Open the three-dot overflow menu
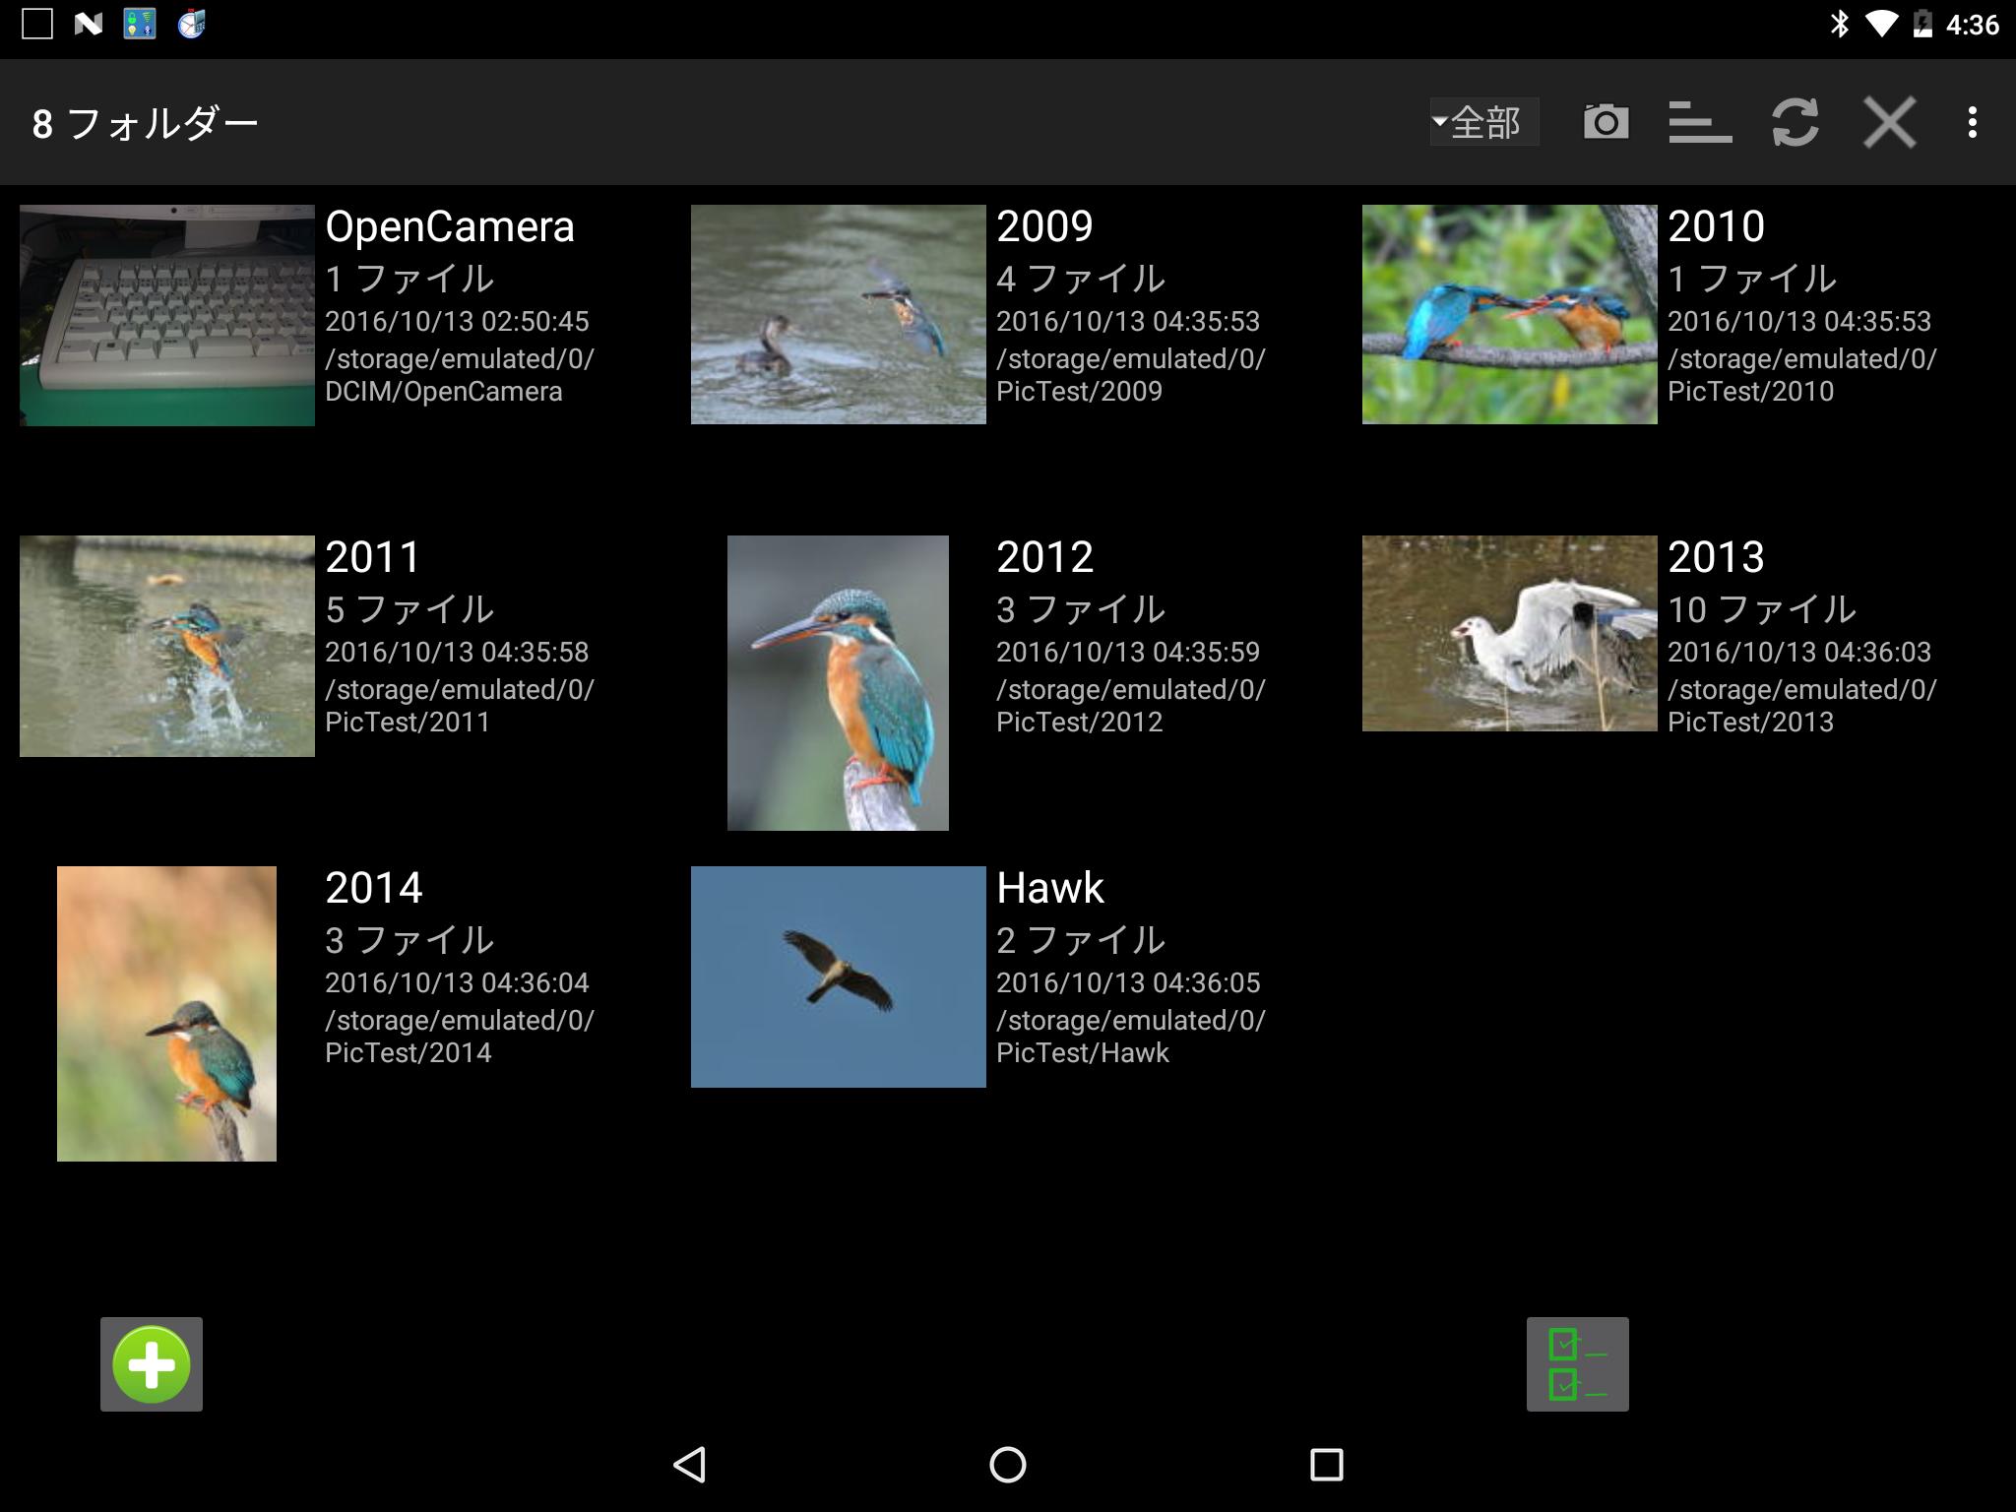 (x=1972, y=122)
